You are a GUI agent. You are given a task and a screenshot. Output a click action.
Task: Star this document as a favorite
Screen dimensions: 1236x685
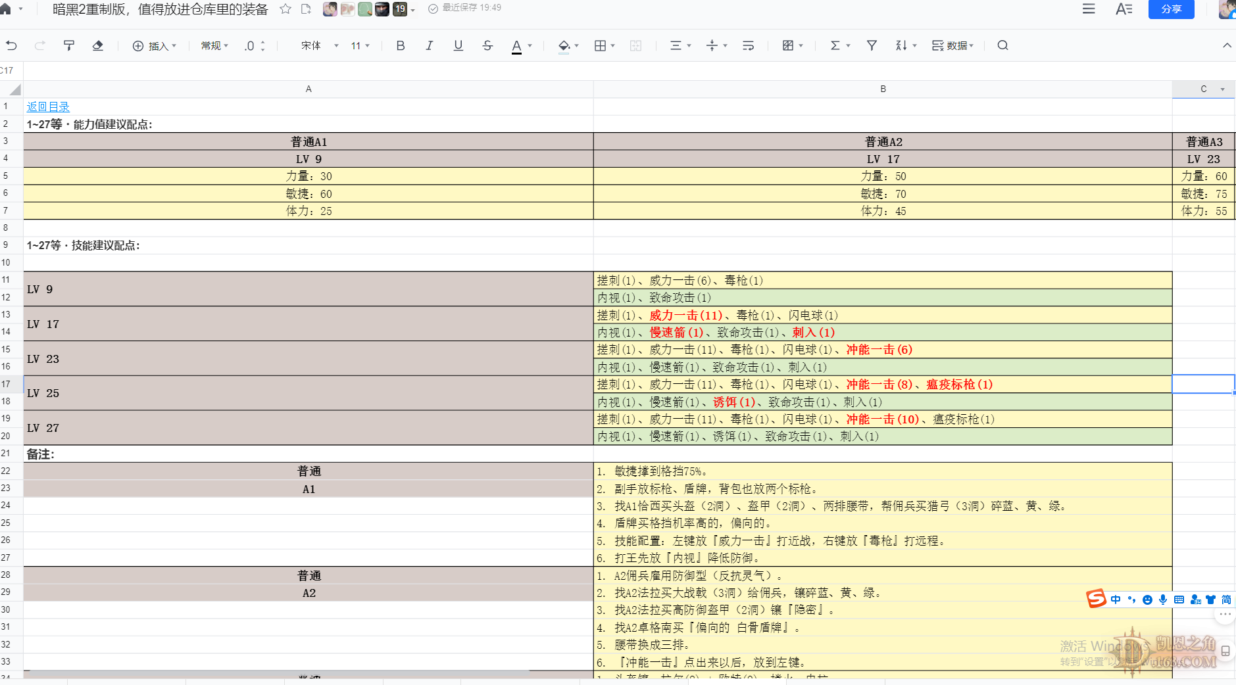[285, 9]
